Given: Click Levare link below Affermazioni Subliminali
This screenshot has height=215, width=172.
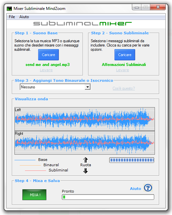Looking at the screenshot, I should tap(123, 70).
